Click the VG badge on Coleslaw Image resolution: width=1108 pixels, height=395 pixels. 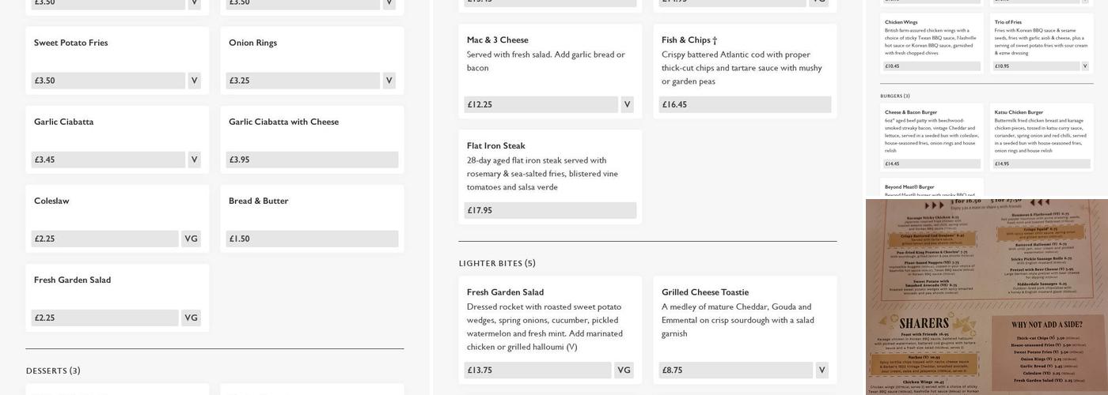click(x=191, y=239)
